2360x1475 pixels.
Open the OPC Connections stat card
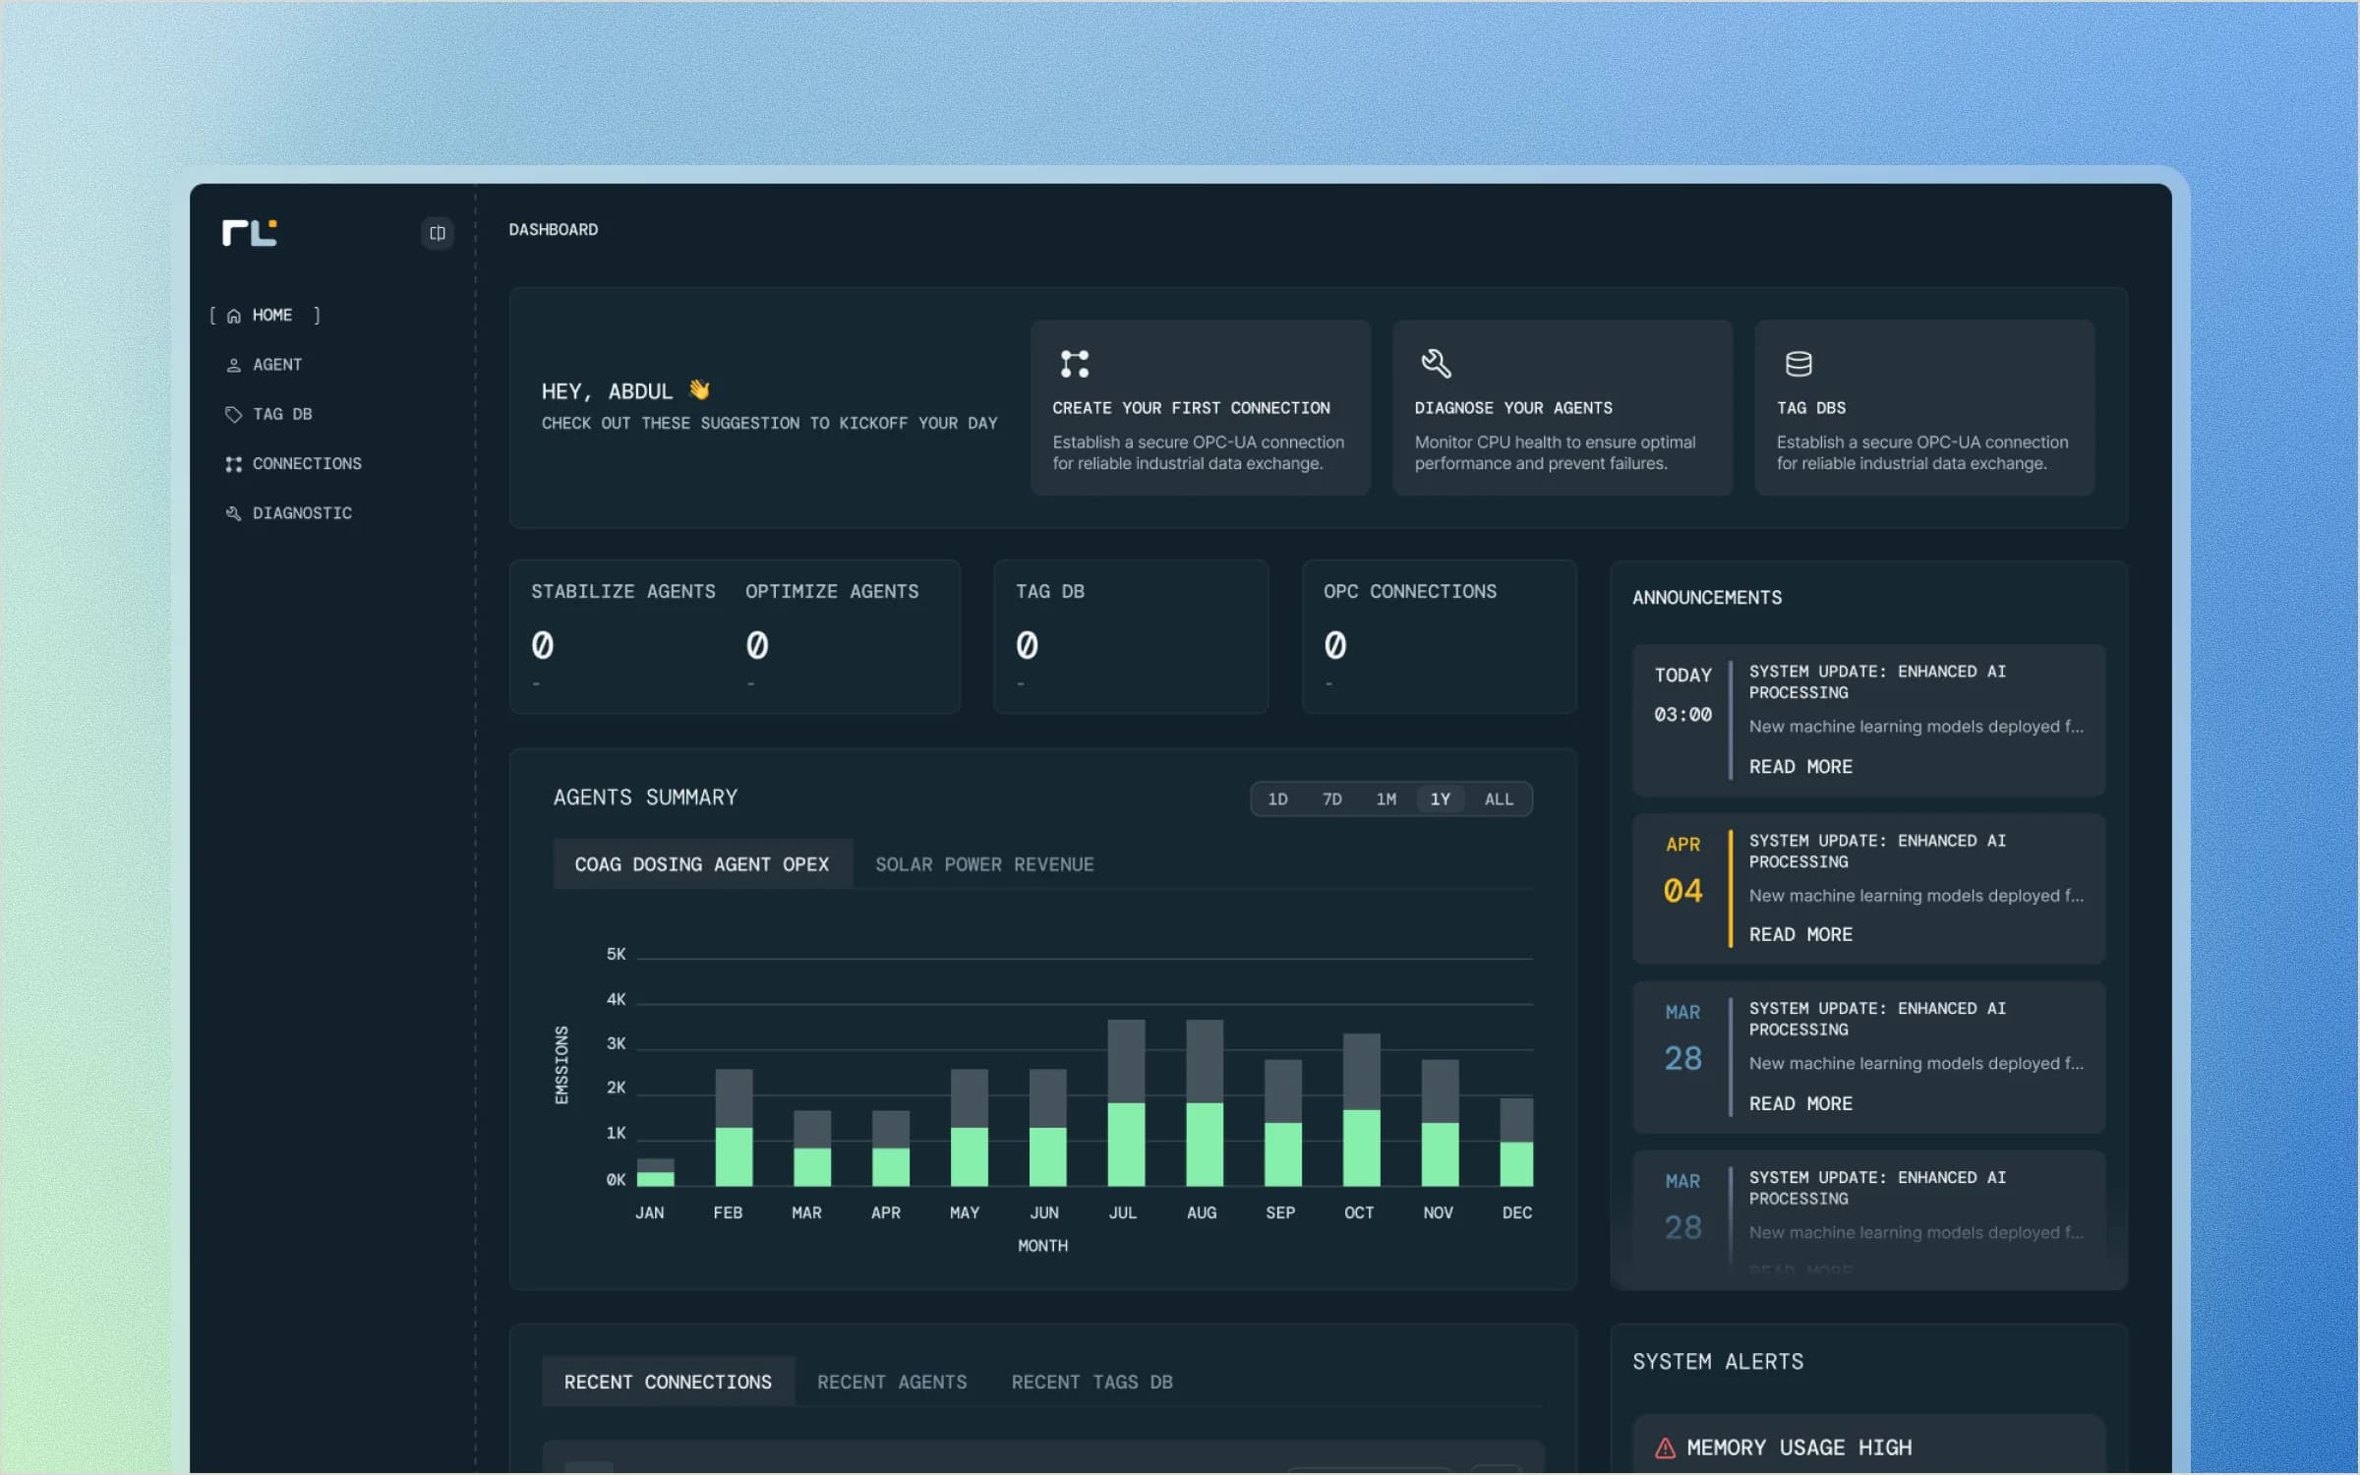tap(1439, 636)
